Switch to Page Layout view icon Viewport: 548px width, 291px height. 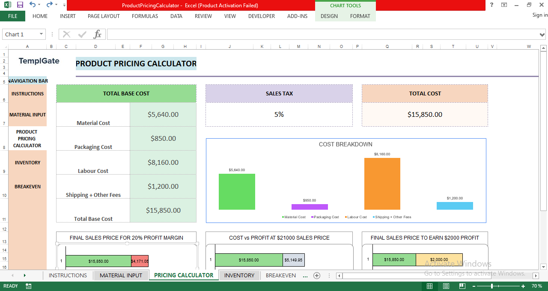(446, 286)
